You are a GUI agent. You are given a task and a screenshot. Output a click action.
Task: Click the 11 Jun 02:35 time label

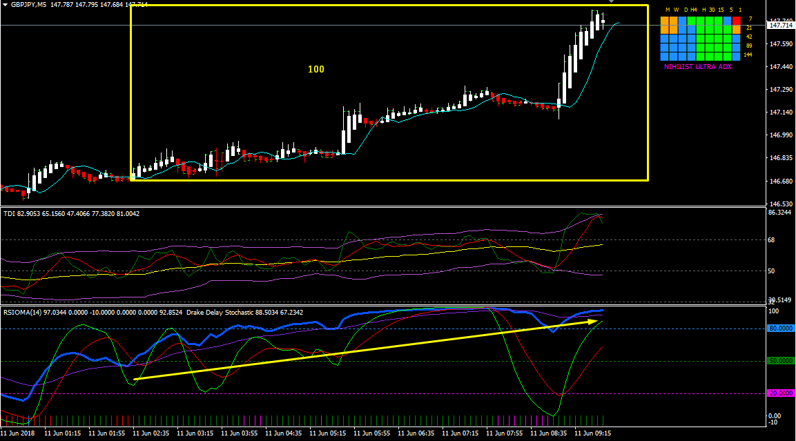point(151,433)
